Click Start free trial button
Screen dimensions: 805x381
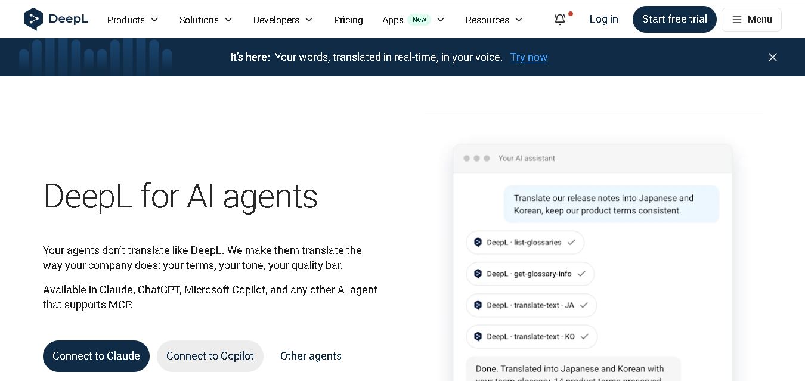(x=674, y=19)
